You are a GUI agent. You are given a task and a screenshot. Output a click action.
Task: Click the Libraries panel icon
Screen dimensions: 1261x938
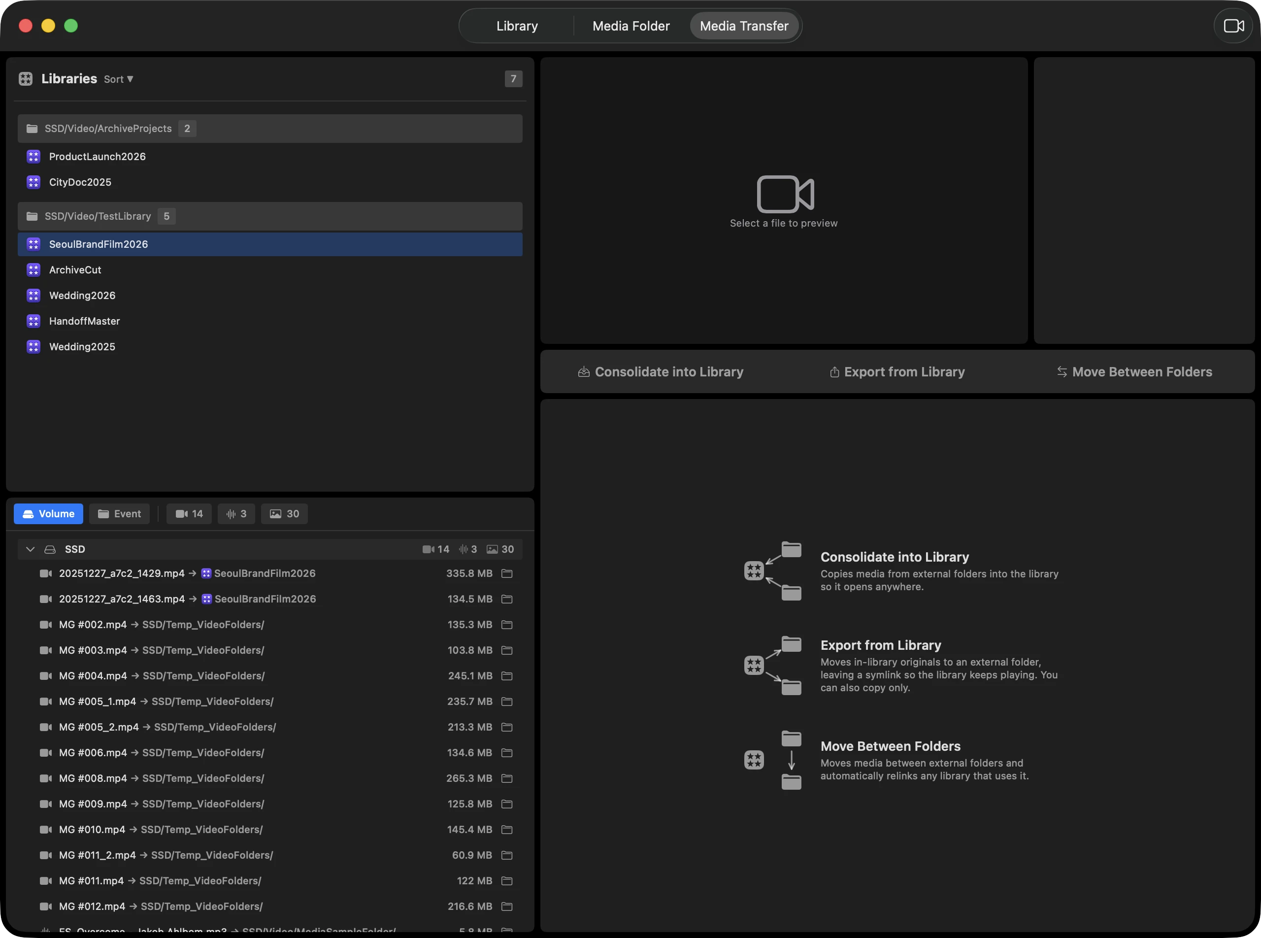pyautogui.click(x=26, y=79)
